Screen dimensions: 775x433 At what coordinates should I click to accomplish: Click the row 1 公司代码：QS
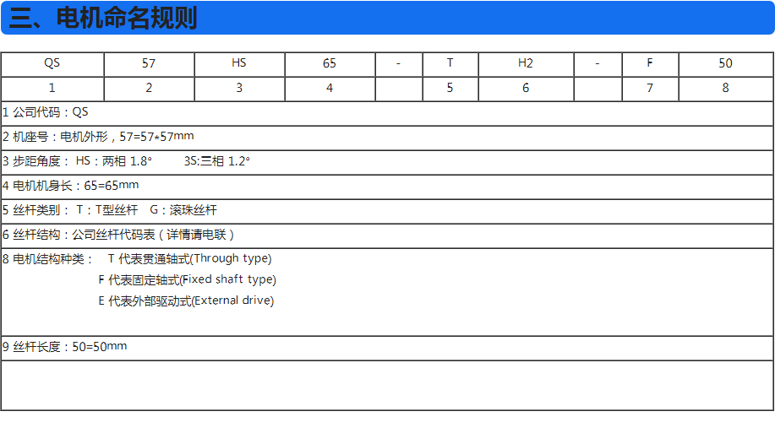pyautogui.click(x=387, y=114)
